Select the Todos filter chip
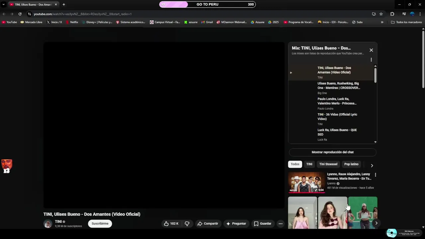Screen dimensions: 425x239 [x=295, y=164]
